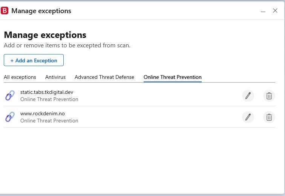Click the 'Add or remove items' description text
285x196 pixels.
pos(67,45)
